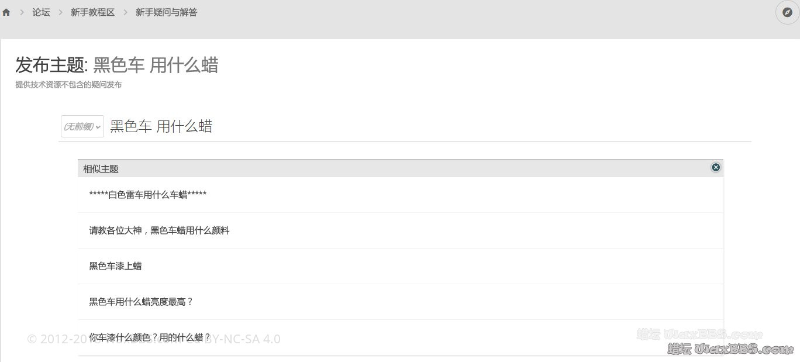800x362 pixels.
Task: Open the compass quick navigation icon
Action: click(x=787, y=12)
